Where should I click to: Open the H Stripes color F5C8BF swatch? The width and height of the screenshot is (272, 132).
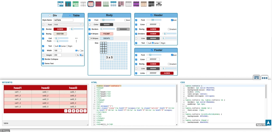tap(106, 34)
